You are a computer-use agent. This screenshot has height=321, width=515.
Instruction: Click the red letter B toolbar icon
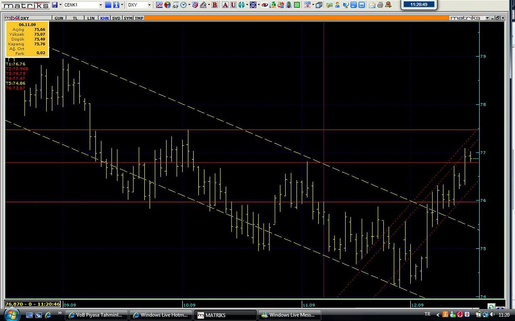point(215,5)
